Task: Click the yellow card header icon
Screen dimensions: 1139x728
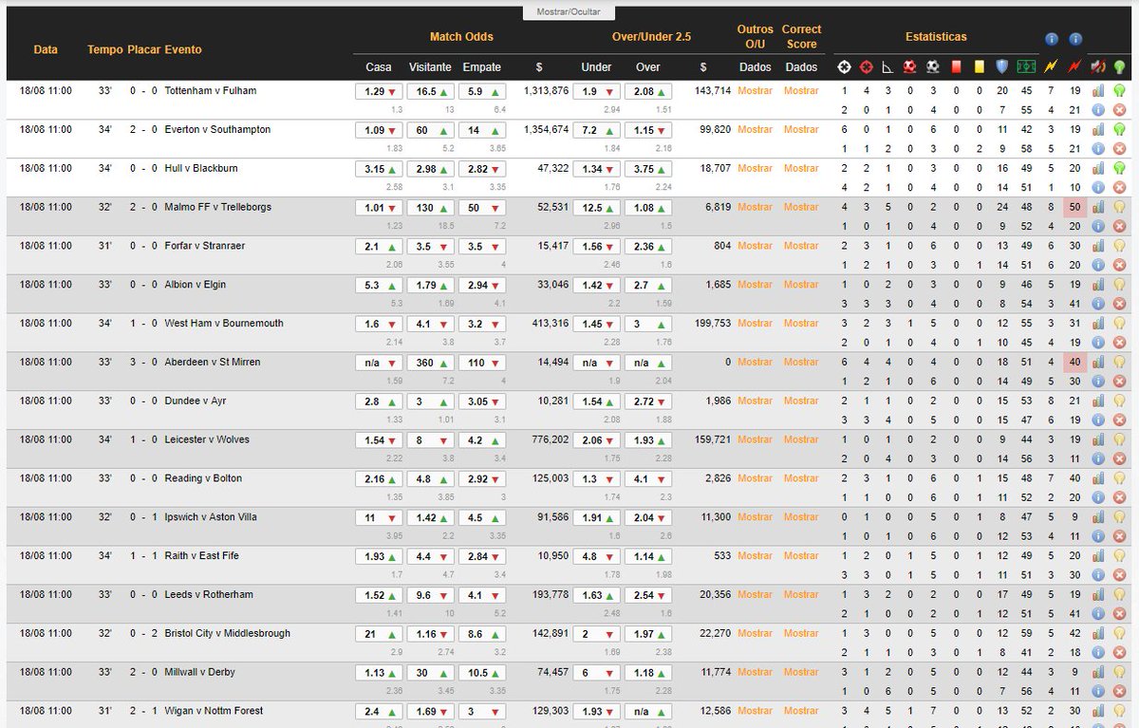Action: point(979,67)
